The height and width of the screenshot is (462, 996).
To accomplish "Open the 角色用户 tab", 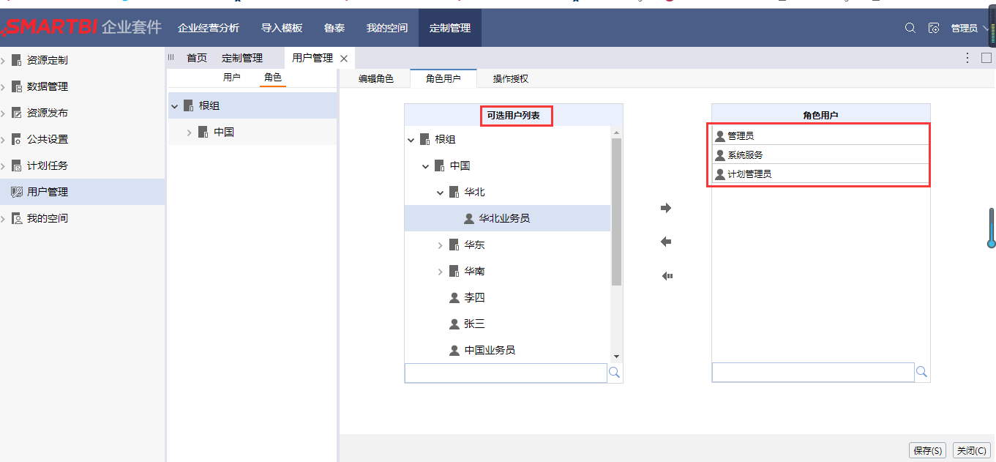I will tap(443, 78).
